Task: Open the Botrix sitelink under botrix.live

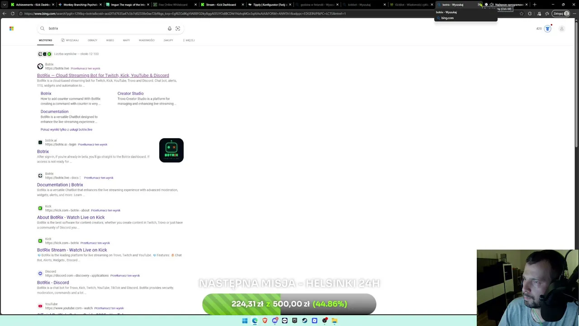Action: pos(46,94)
